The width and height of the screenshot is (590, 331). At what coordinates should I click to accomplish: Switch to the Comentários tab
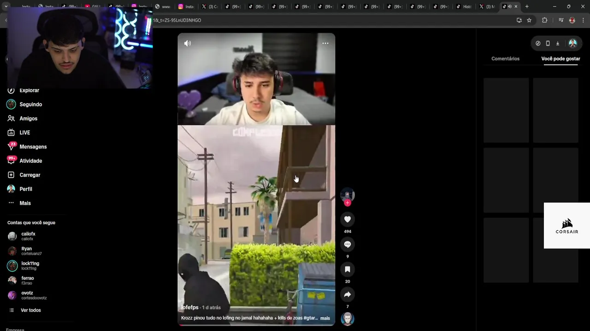505,59
